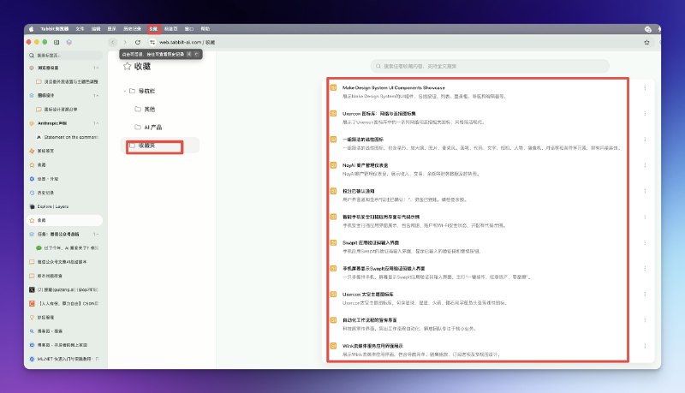Viewport: 685px width, 393px height.
Task: Click the site info icon before URL
Action: [152, 41]
